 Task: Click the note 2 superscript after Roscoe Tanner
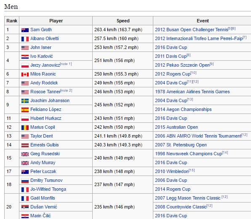[x=66, y=90]
